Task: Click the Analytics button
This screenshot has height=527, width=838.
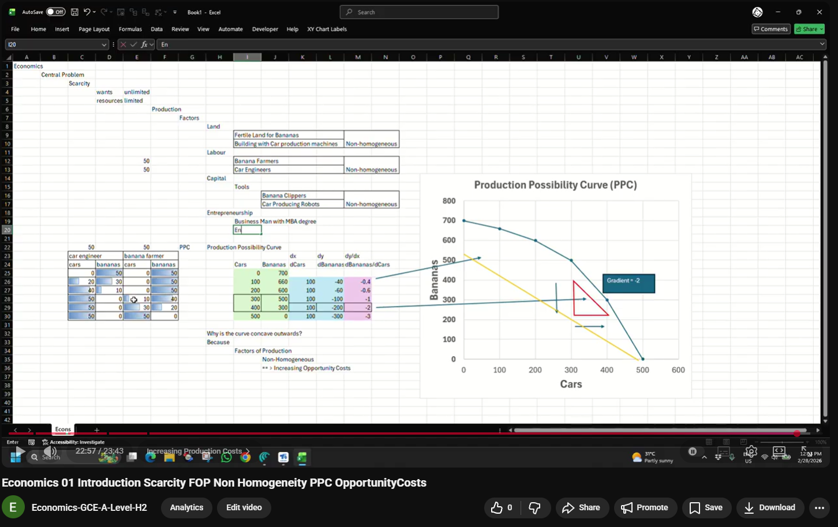Action: coord(186,507)
